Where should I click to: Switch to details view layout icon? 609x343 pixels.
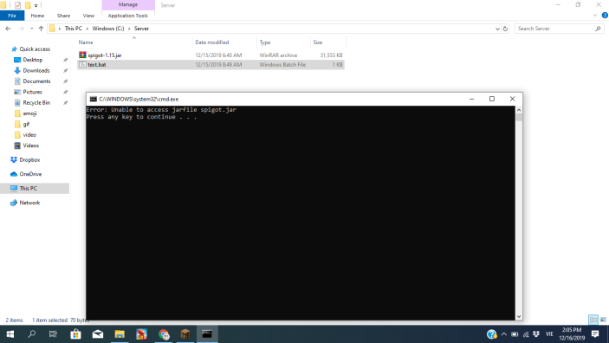pos(593,320)
